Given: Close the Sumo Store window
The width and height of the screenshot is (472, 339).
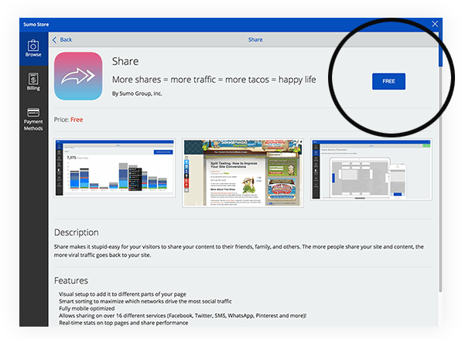Looking at the screenshot, I should (x=435, y=24).
